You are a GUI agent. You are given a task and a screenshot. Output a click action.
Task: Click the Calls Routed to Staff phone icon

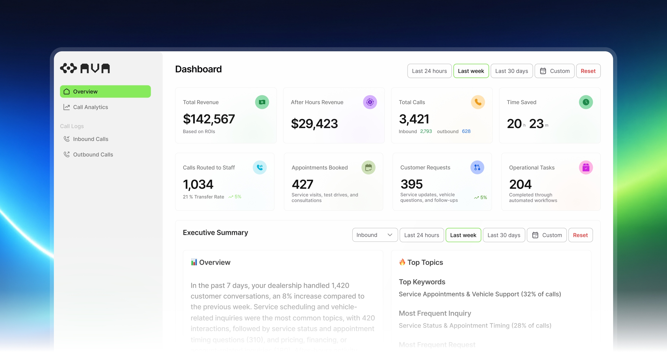260,168
